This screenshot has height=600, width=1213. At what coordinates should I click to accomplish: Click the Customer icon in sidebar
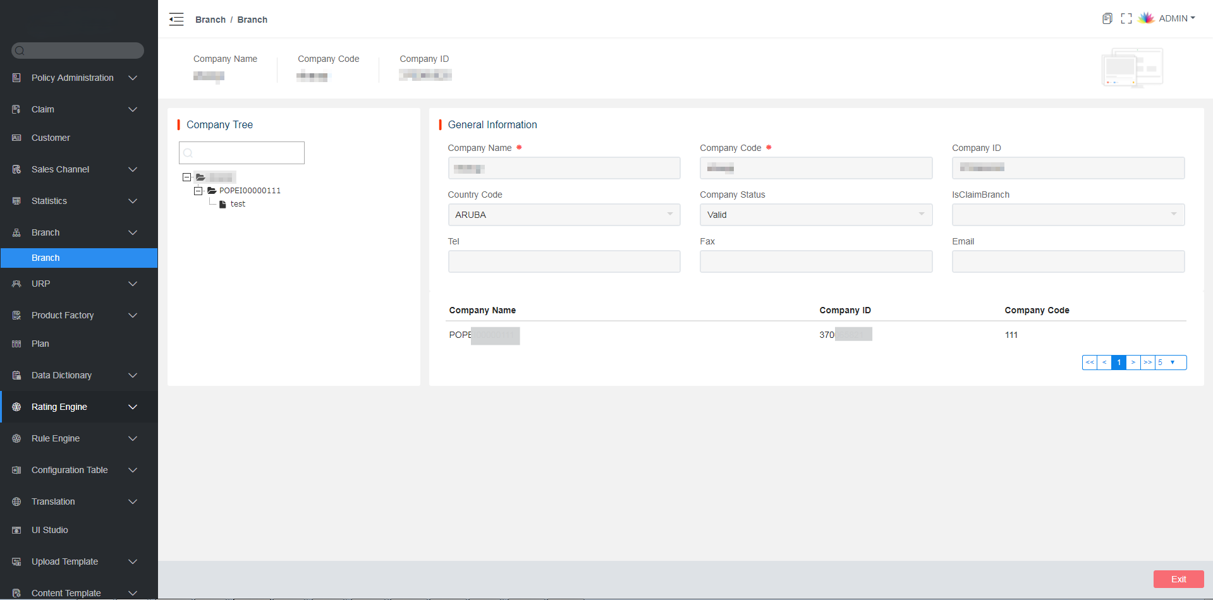17,138
